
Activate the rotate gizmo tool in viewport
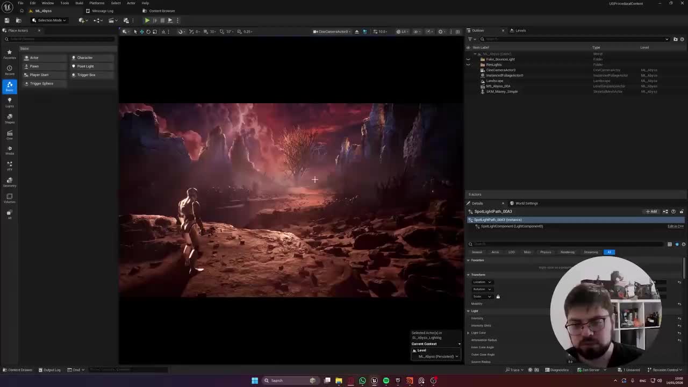tap(148, 31)
